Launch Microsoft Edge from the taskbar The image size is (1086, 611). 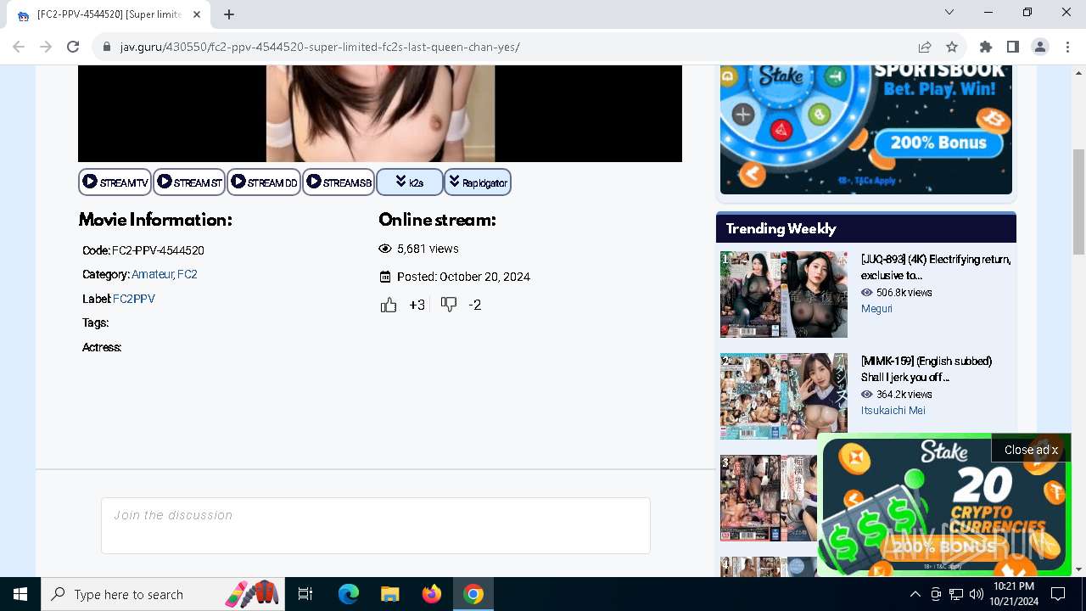click(x=349, y=594)
